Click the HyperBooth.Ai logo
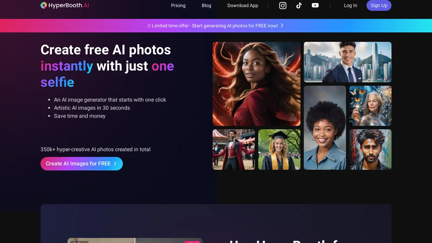The image size is (432, 243). pos(64,5)
